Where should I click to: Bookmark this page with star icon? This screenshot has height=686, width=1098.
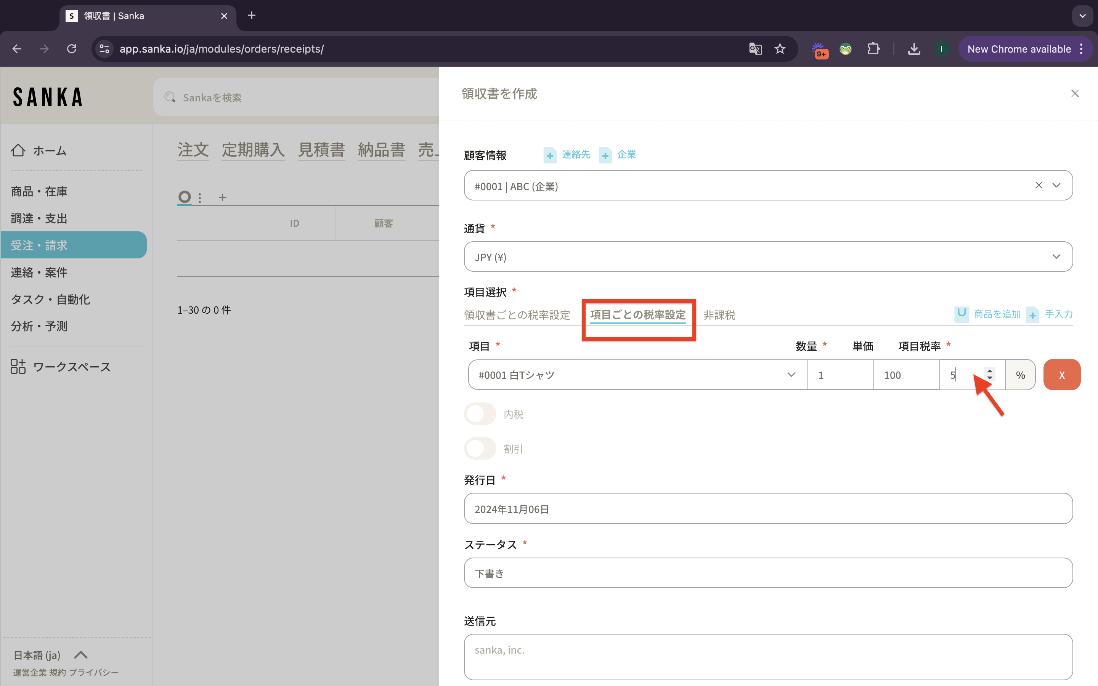[x=780, y=49]
